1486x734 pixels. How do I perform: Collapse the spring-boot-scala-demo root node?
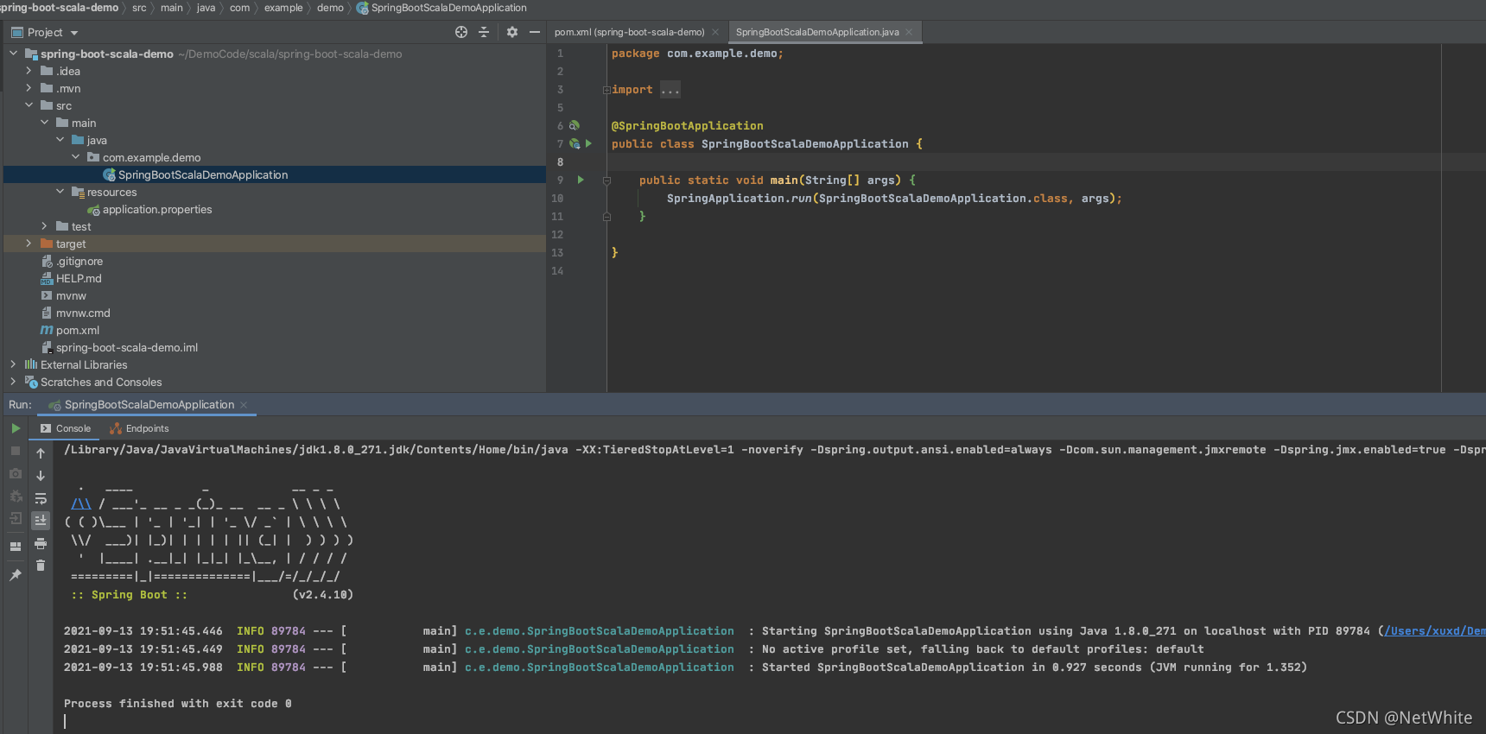click(x=13, y=54)
